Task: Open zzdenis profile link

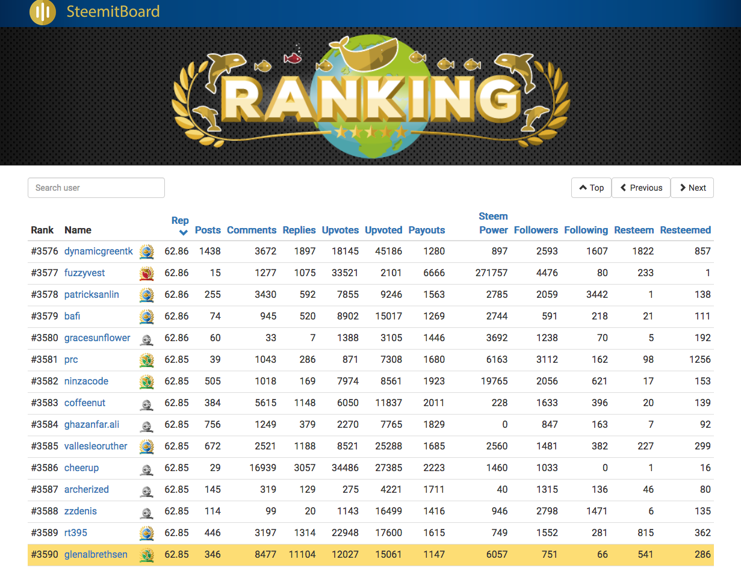Action: click(x=81, y=511)
